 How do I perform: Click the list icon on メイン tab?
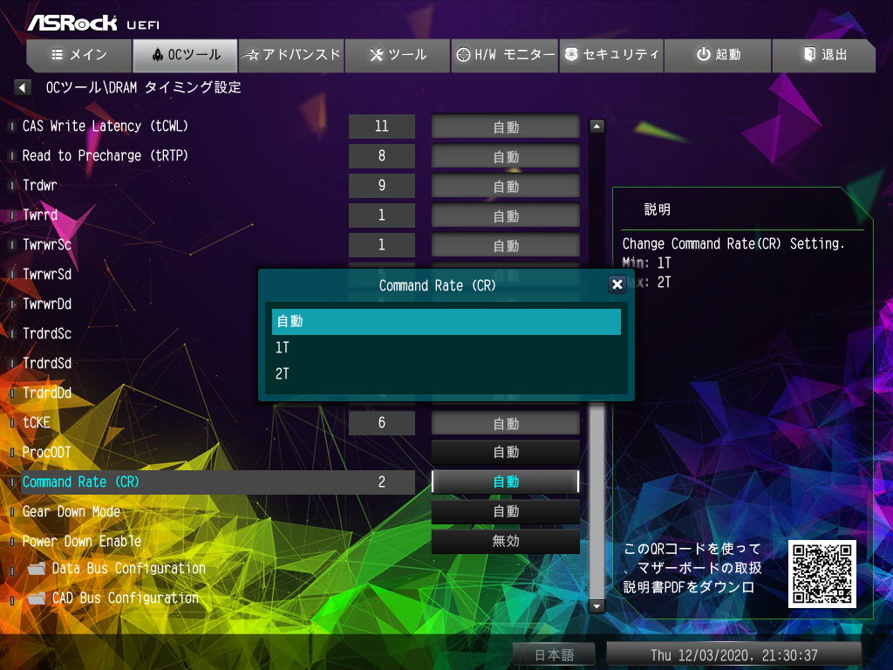coord(57,54)
